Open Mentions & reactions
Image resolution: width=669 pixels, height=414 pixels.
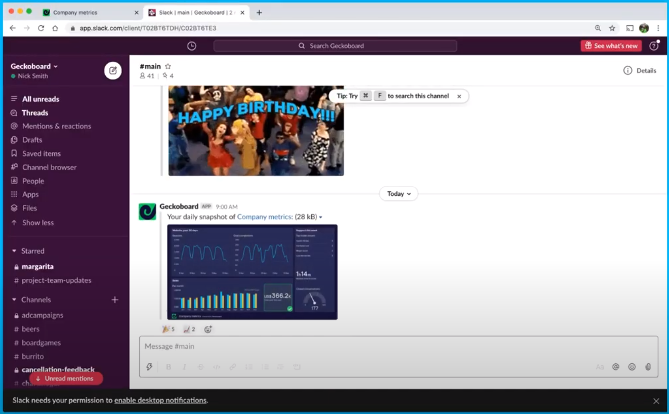[56, 126]
